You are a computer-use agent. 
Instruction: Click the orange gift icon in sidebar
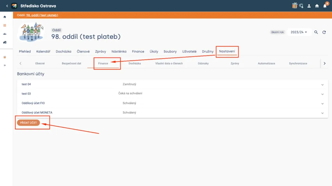5,57
